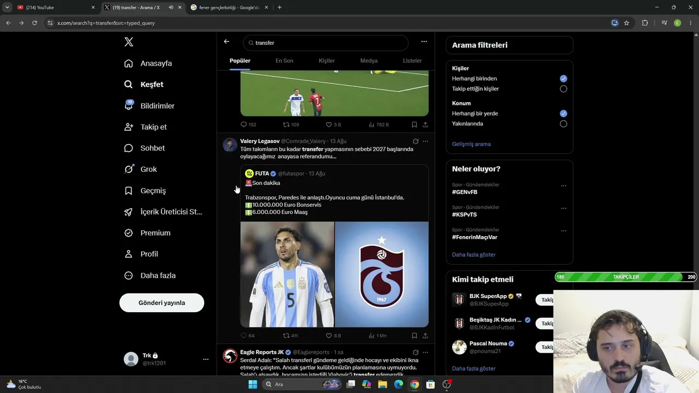
Task: Go back using the arrow beside the X search box
Action: [x=227, y=41]
